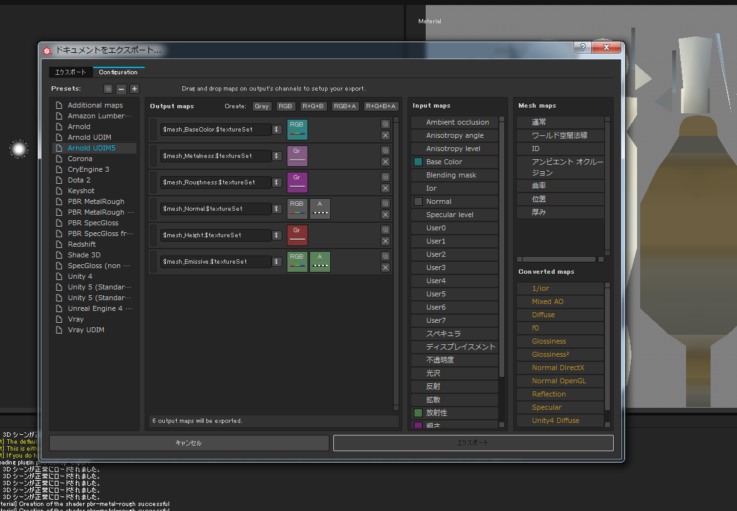Viewport: 737px width, 511px height.
Task: Select the Unity 4 preset
Action: (94, 276)
